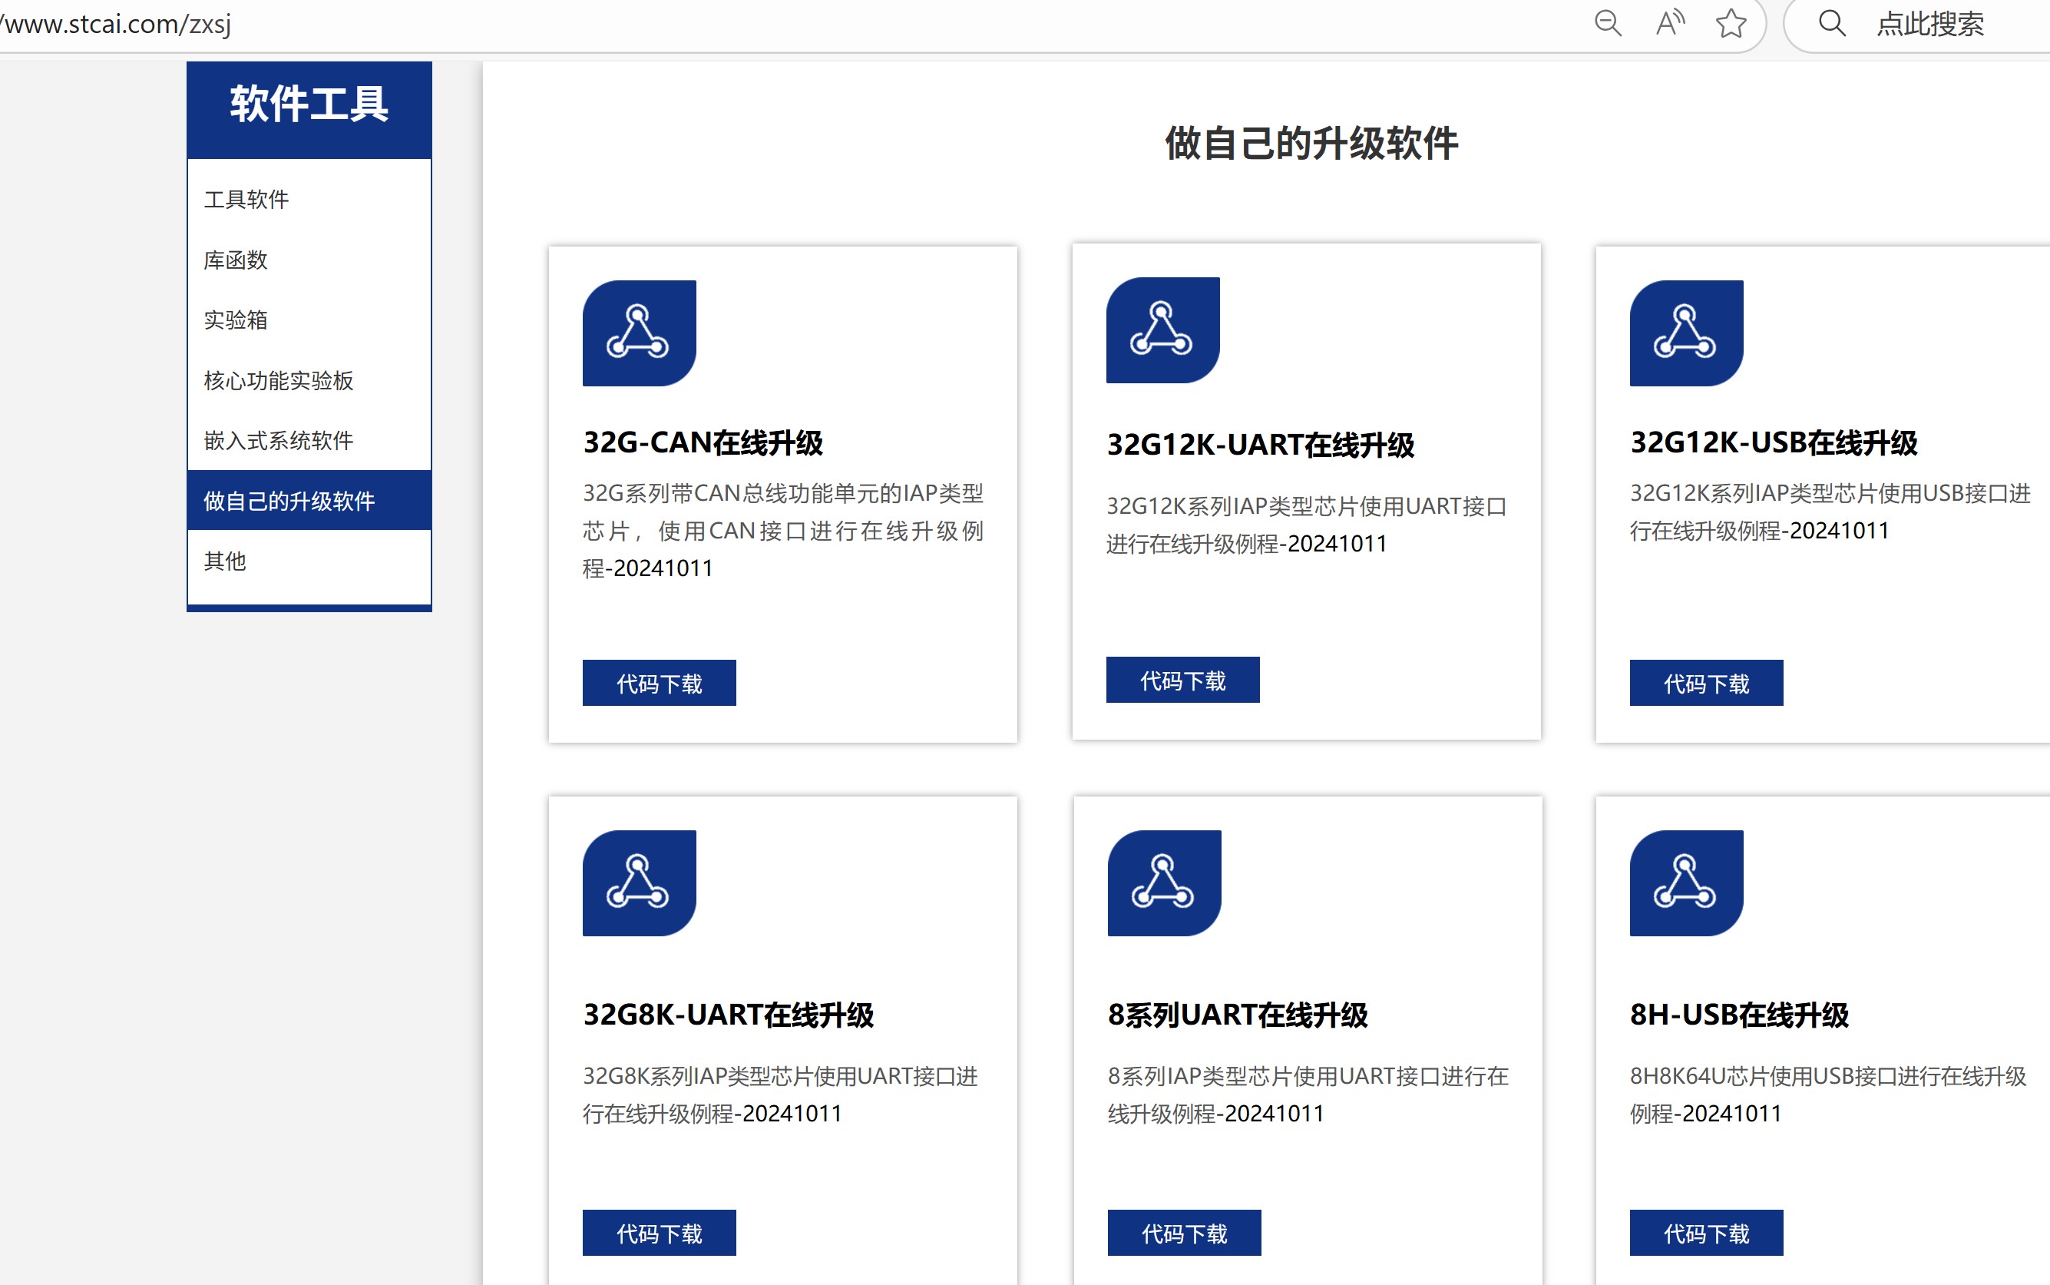The width and height of the screenshot is (2050, 1285).
Task: Open the 核心功能实验板 sidebar entry
Action: click(279, 381)
